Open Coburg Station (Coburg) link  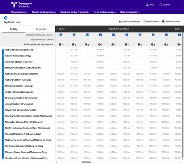pyautogui.click(x=18, y=80)
